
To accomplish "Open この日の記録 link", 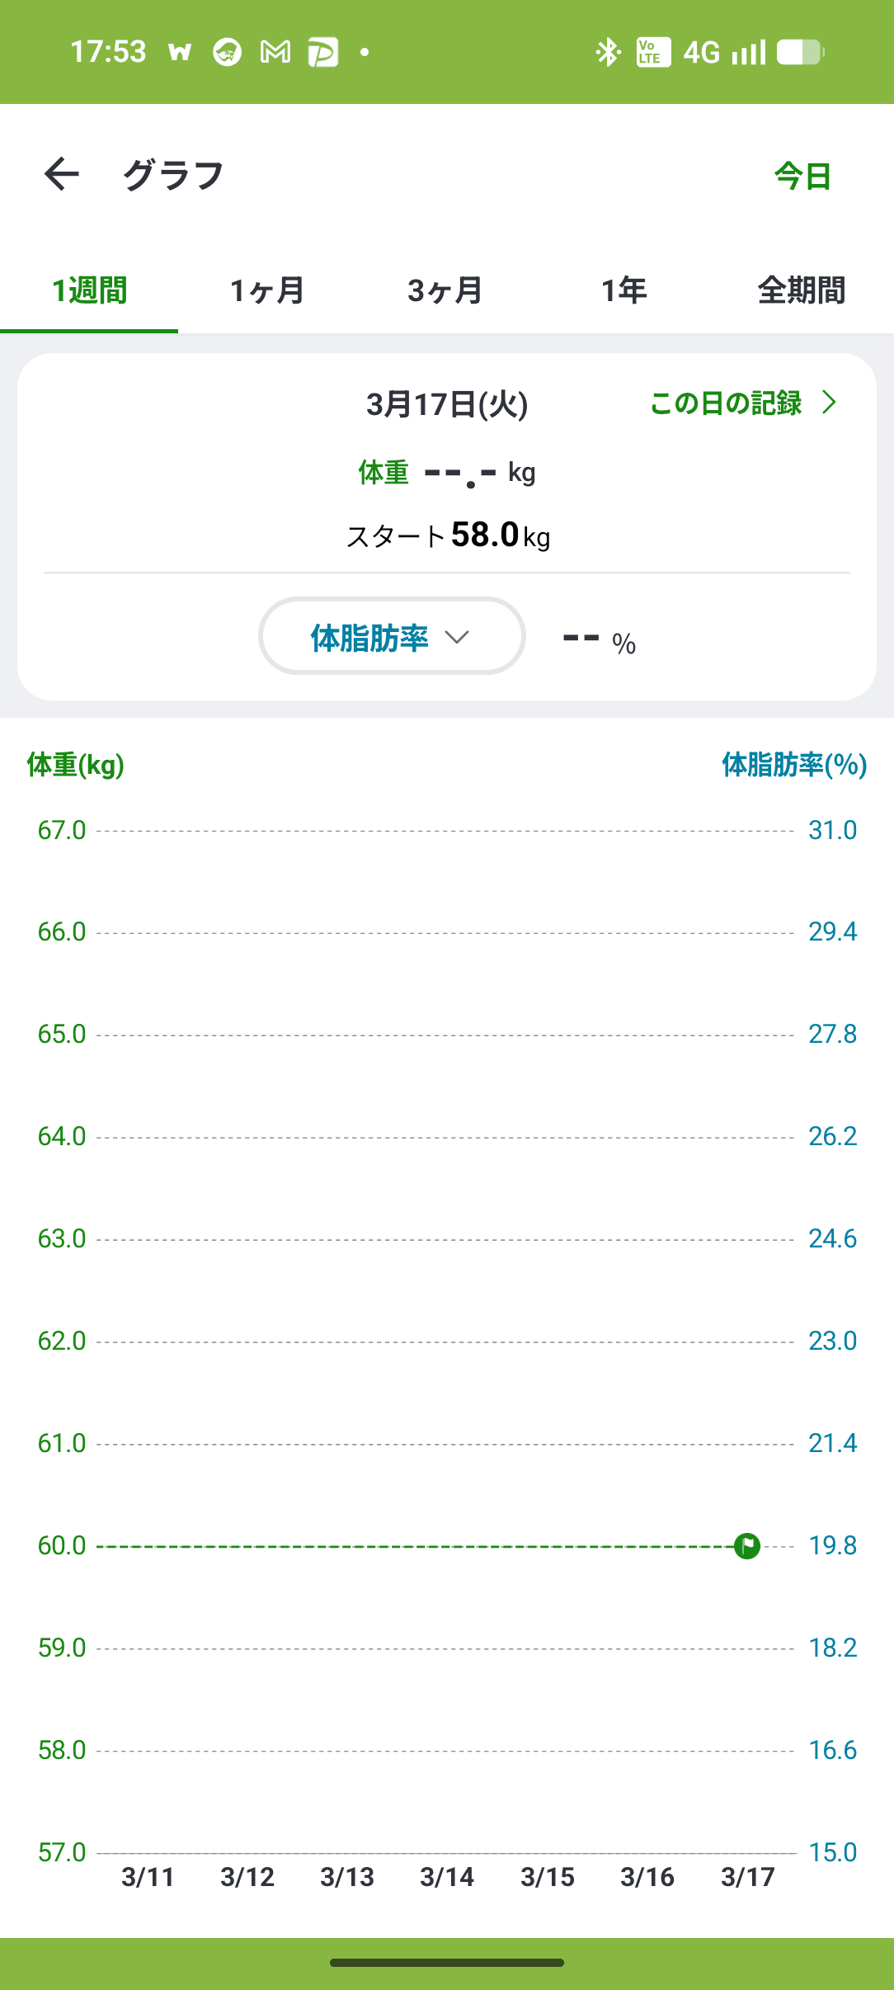I will click(x=726, y=403).
